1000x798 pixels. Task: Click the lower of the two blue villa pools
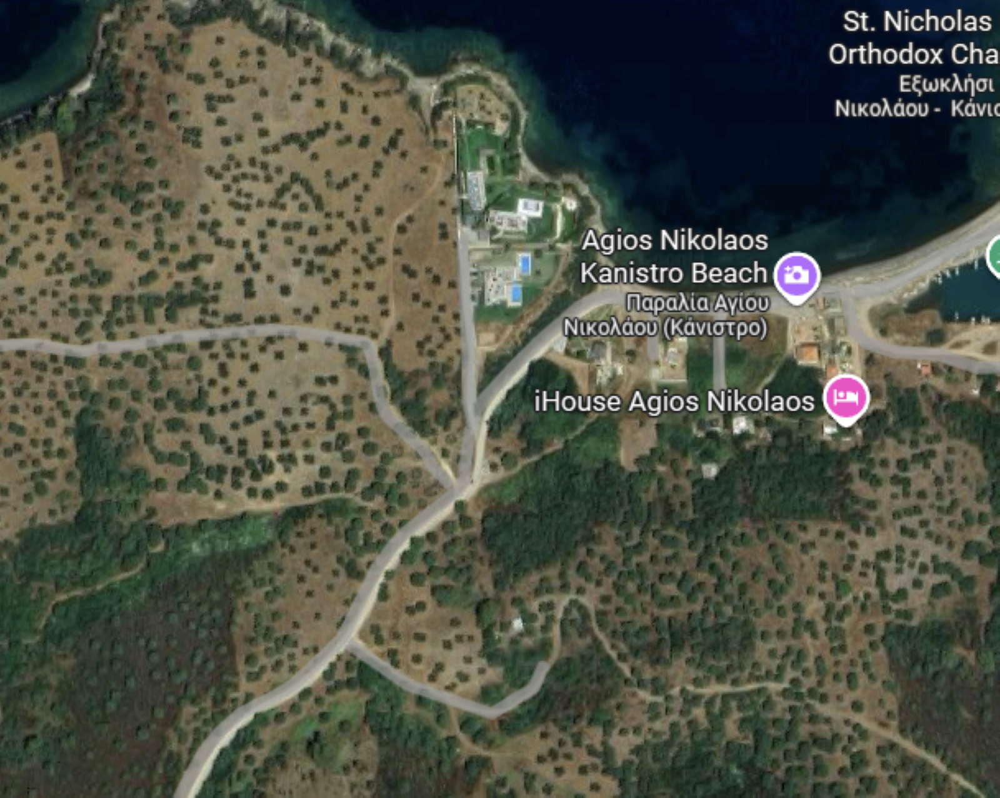point(516,293)
